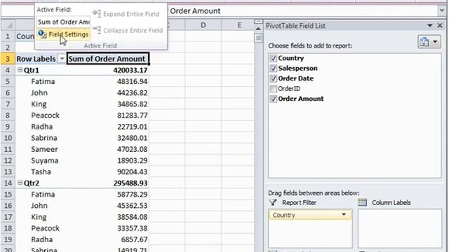The image size is (449, 252).
Task: Edit the Active Field name box
Action: tap(64, 22)
